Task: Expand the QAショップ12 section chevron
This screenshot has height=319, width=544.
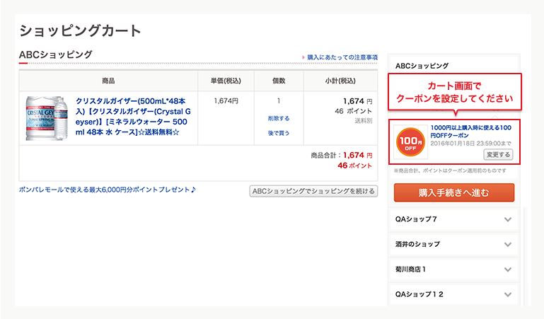Action: 508,294
